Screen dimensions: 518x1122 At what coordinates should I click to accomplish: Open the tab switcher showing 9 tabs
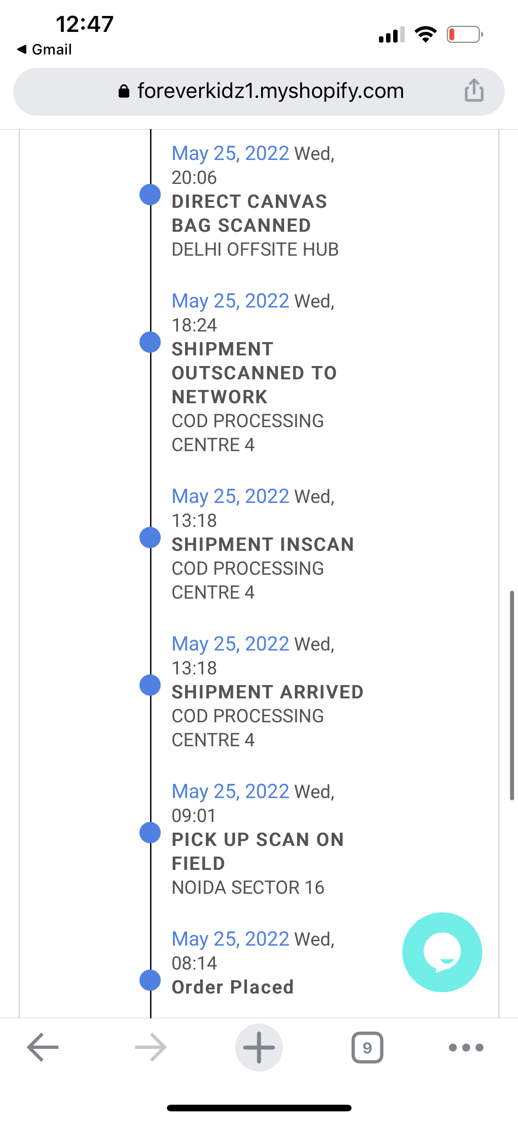click(x=367, y=1048)
